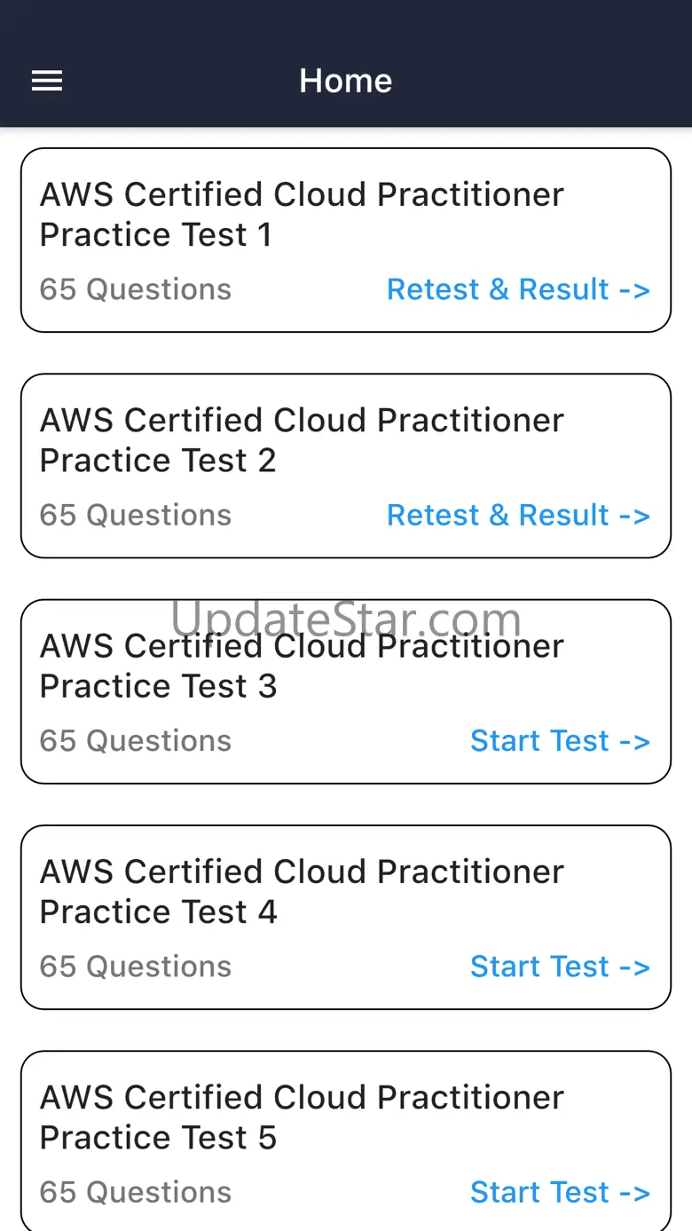Start Practice Test 4
This screenshot has width=692, height=1231.
coord(560,966)
